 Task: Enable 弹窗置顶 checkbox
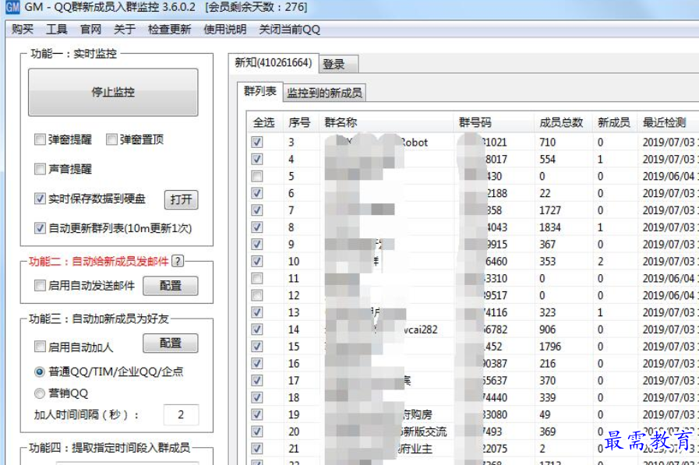(x=111, y=139)
